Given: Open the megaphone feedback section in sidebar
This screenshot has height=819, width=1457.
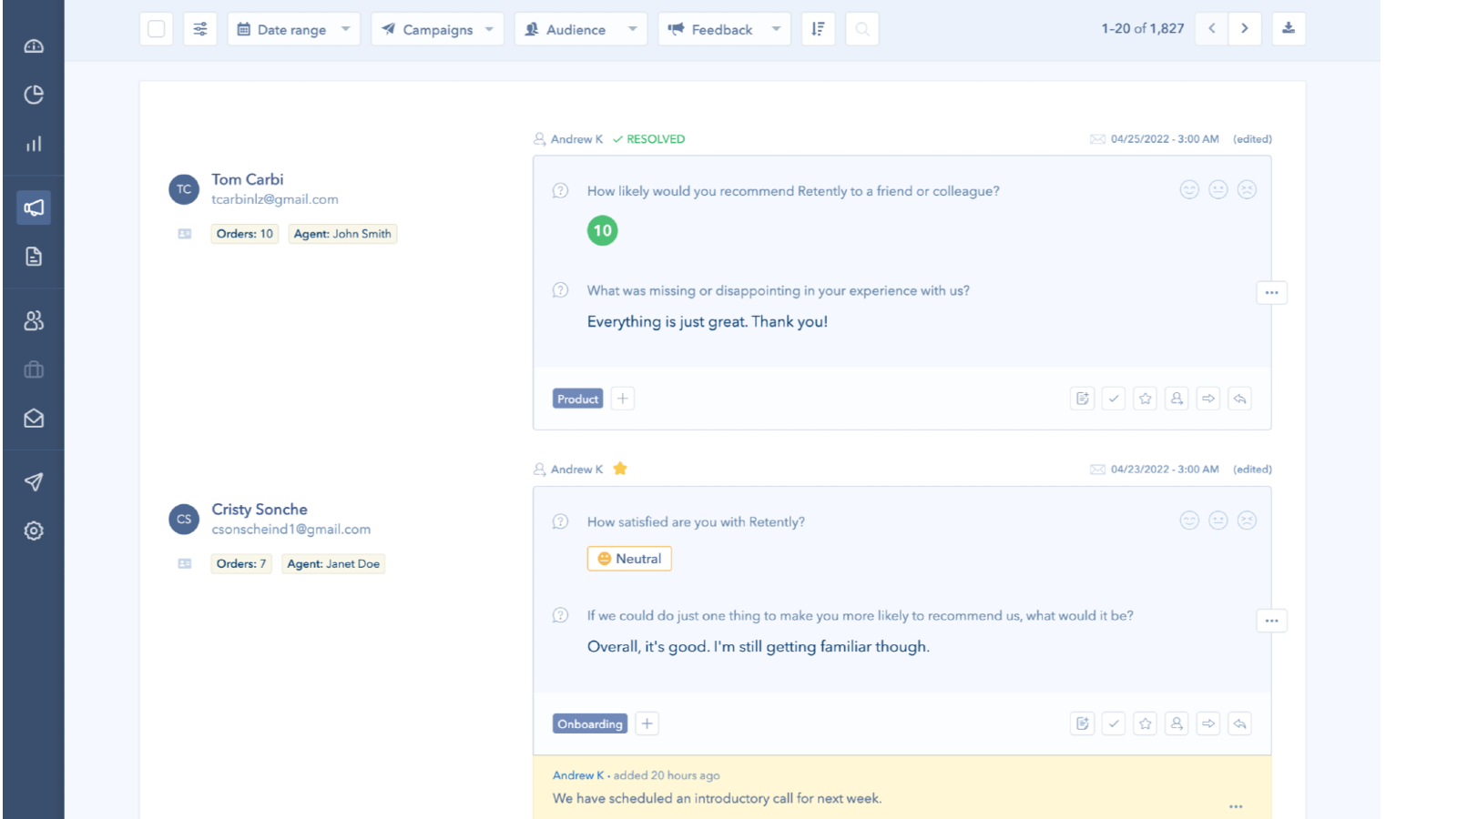Looking at the screenshot, I should click(34, 207).
